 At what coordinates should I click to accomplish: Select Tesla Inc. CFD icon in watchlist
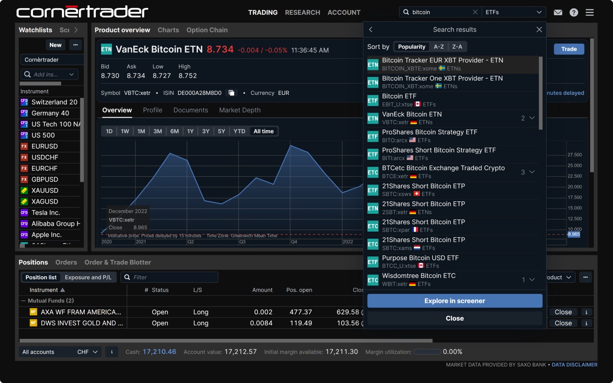pos(24,213)
